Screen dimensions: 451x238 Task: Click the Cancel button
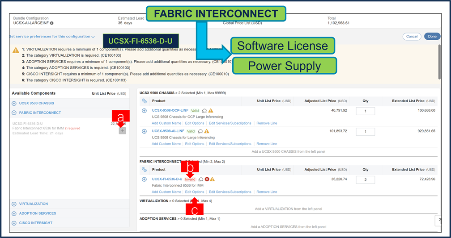tap(412, 37)
